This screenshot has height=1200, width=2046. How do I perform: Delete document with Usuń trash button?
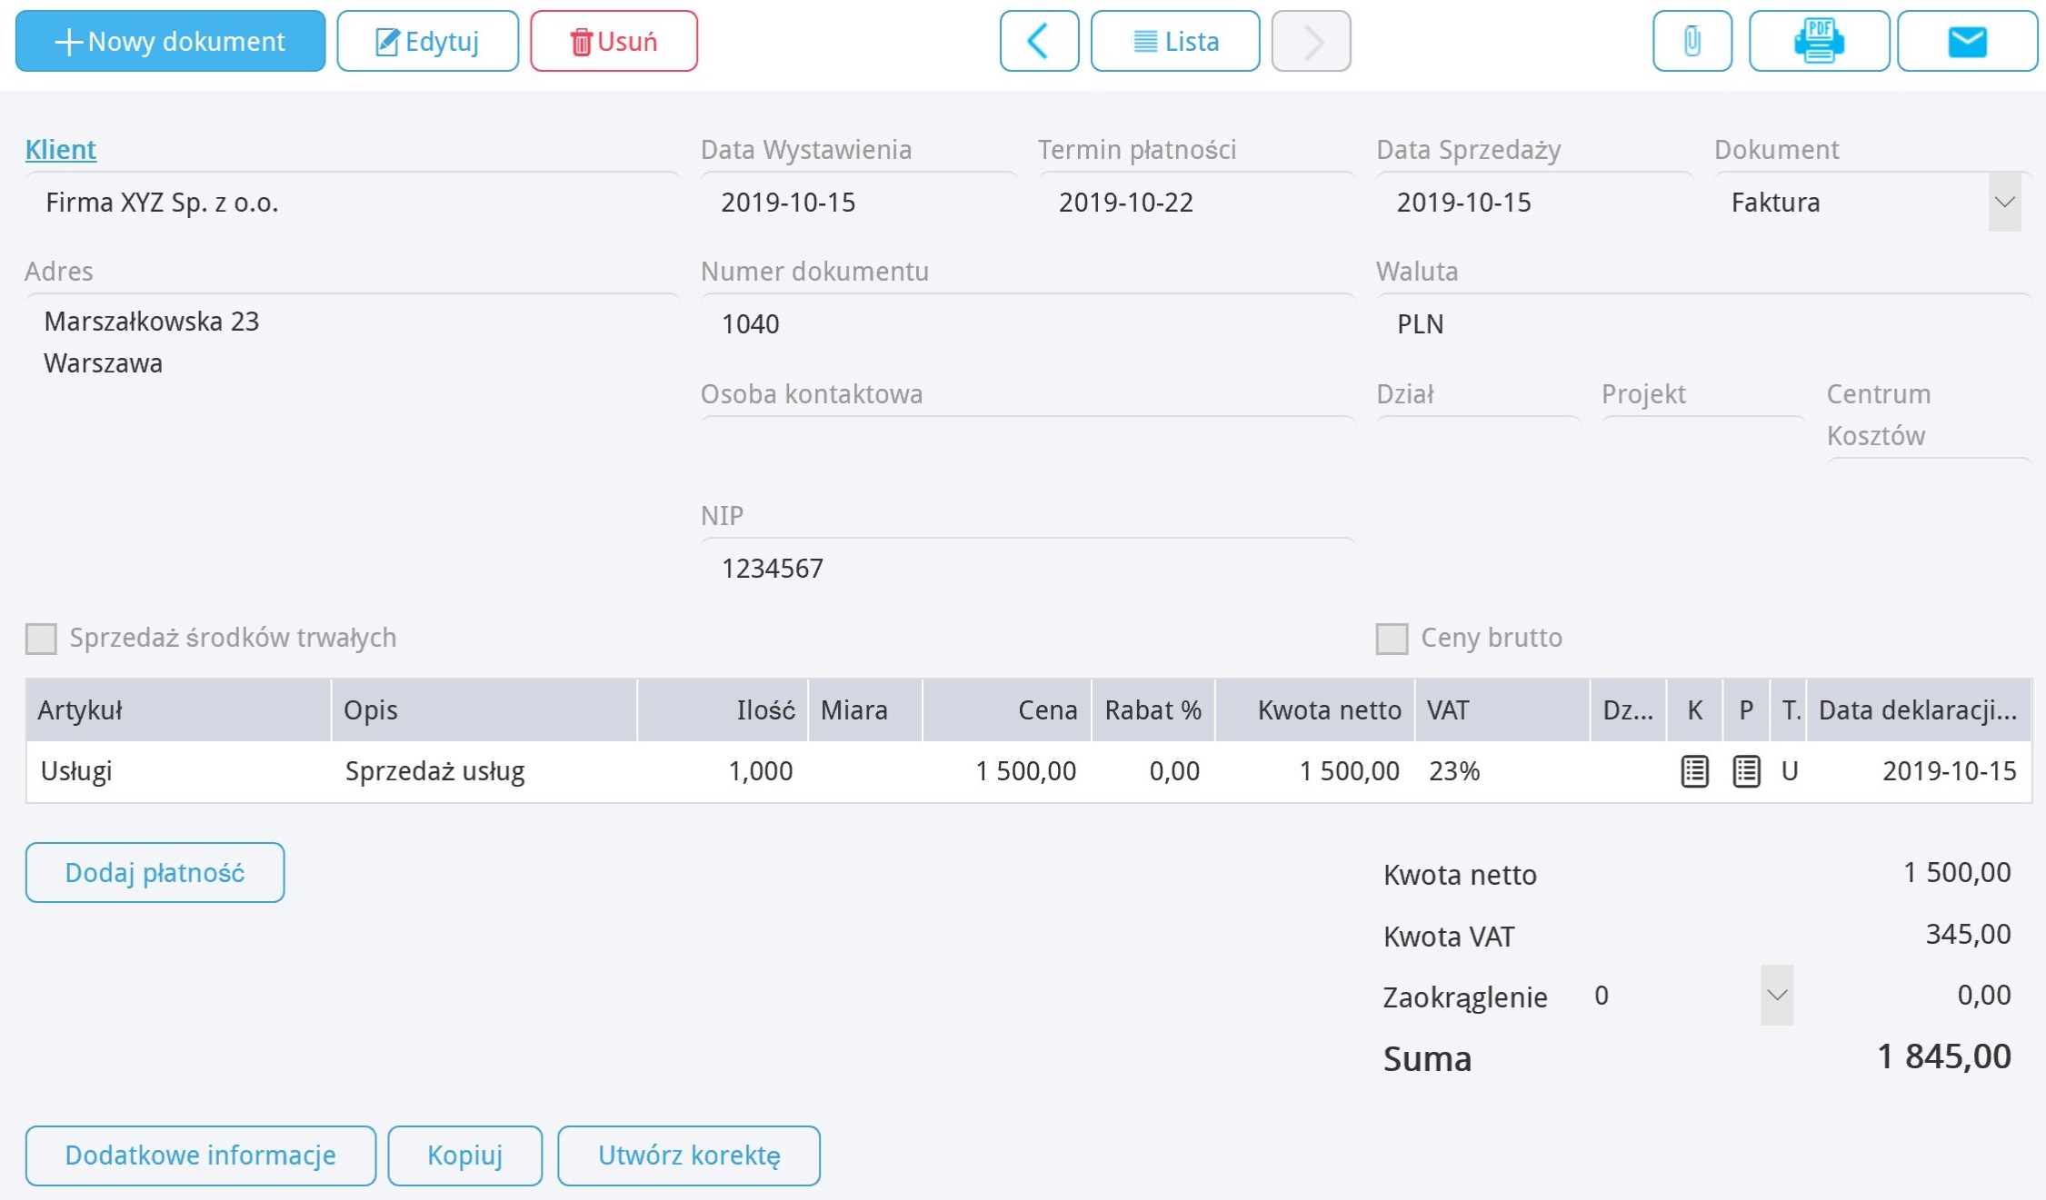(614, 41)
